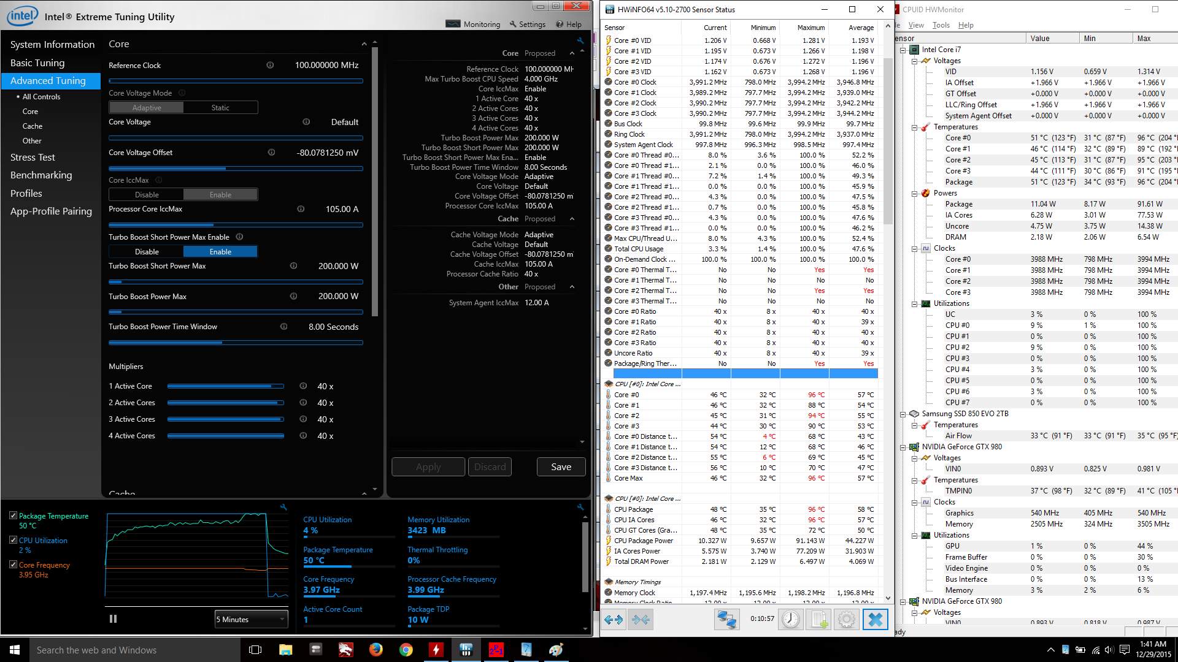
Task: Open the Tools menu in HWMonitor
Action: click(941, 25)
